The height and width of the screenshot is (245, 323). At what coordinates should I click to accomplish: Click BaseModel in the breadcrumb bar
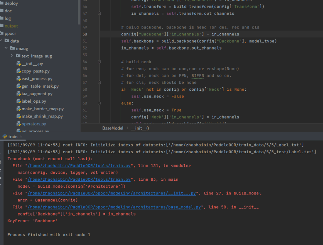coord(113,128)
